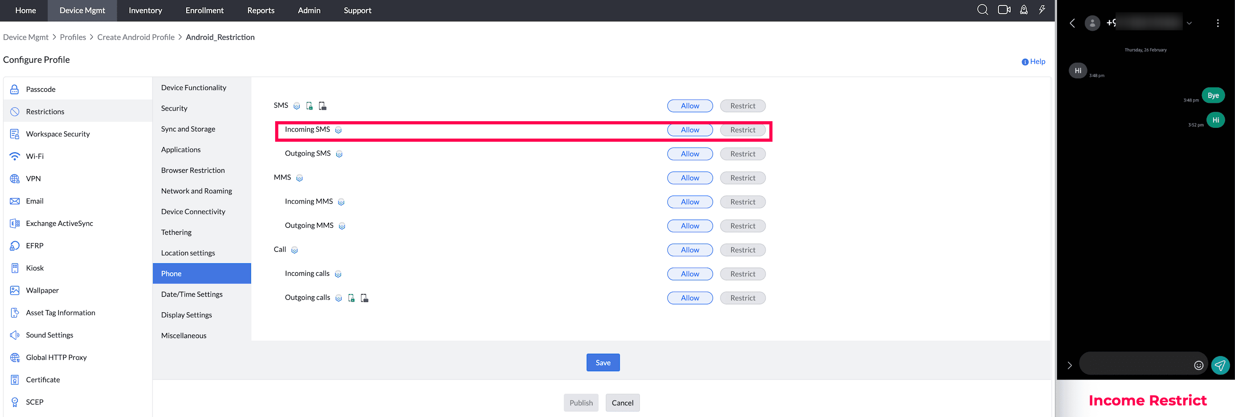Select Browser Restriction category
The width and height of the screenshot is (1235, 417).
point(202,170)
